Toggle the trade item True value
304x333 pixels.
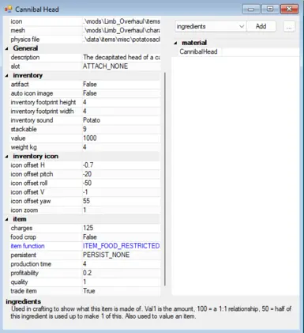pos(121,291)
